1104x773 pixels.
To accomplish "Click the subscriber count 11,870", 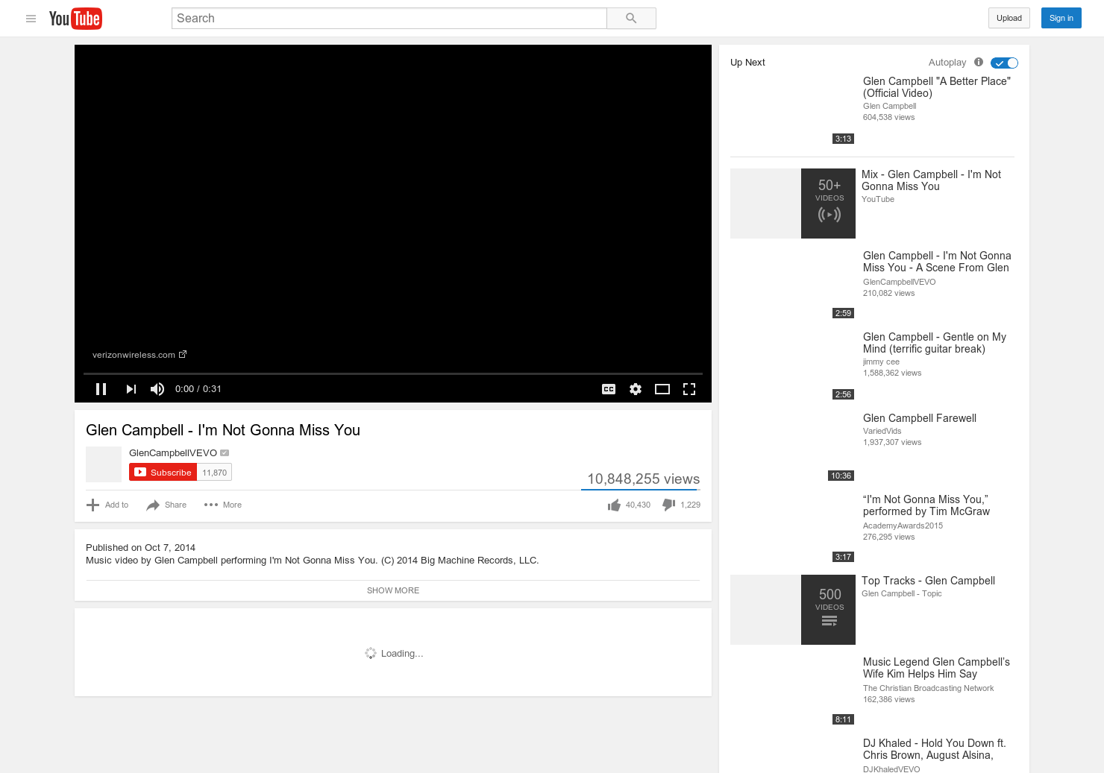I will [215, 473].
